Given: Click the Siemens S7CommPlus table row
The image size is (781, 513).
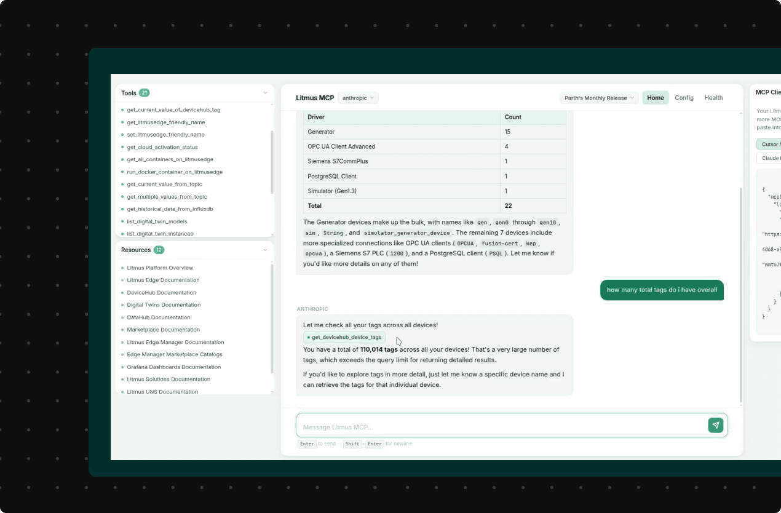Looking at the screenshot, I should [x=435, y=161].
